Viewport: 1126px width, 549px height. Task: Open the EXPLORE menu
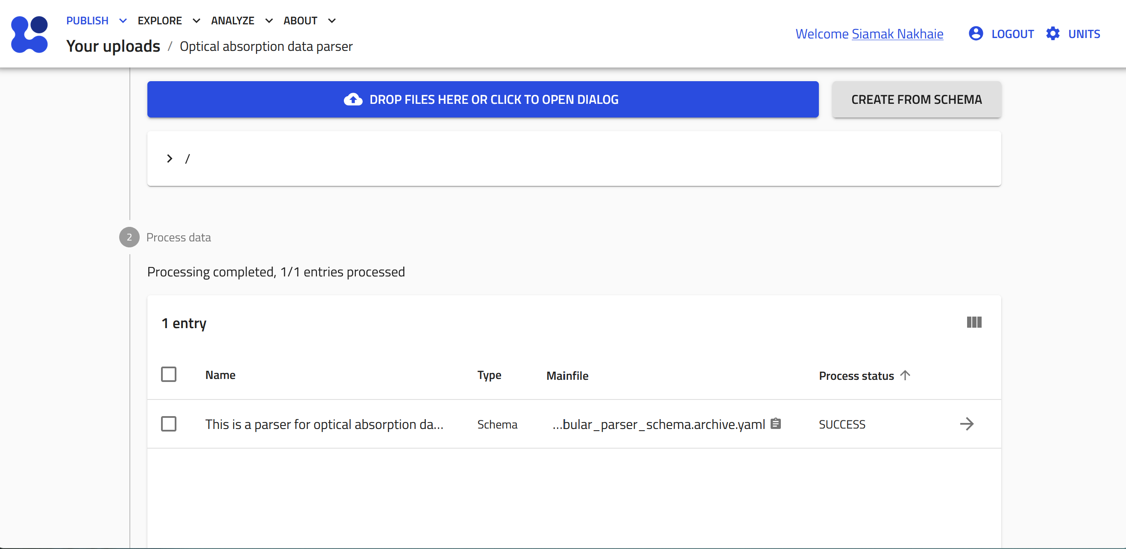click(x=160, y=20)
